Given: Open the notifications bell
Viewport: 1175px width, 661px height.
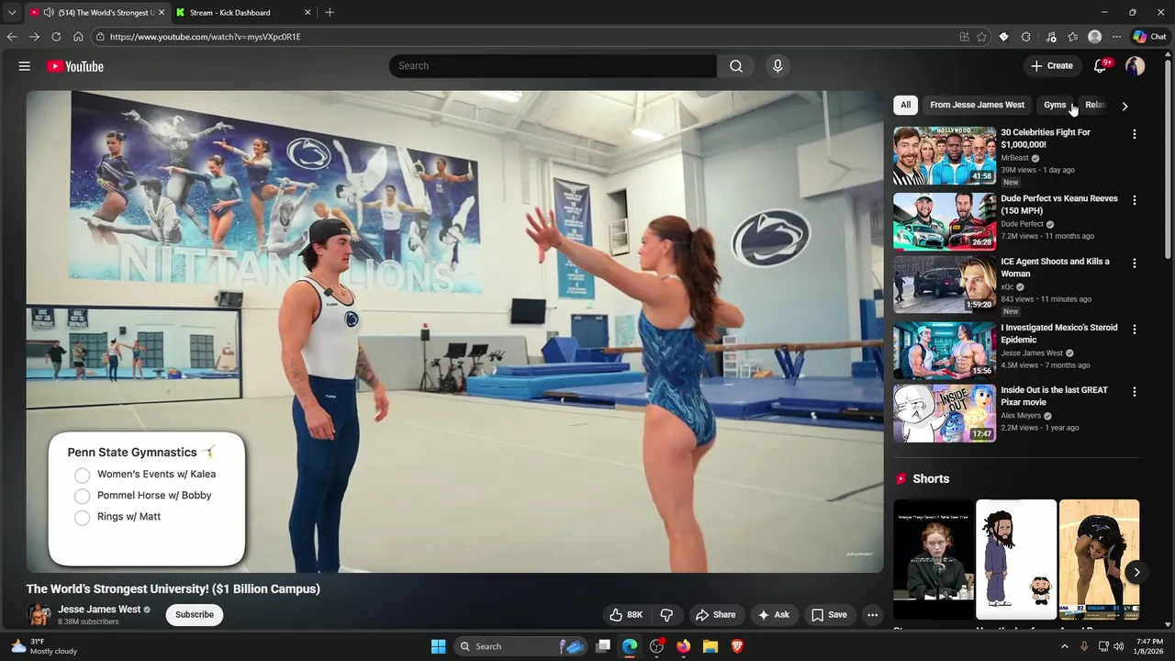Looking at the screenshot, I should pos(1101,66).
